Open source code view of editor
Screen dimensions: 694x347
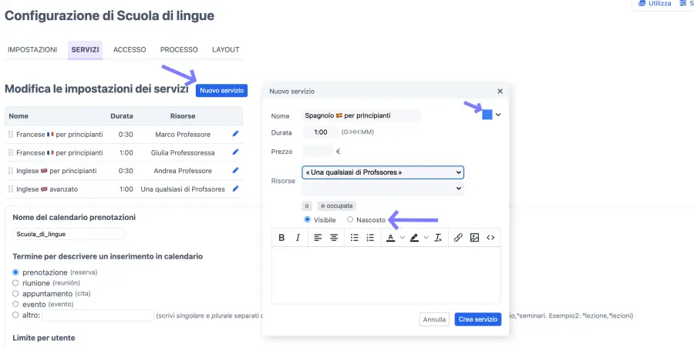pyautogui.click(x=490, y=238)
